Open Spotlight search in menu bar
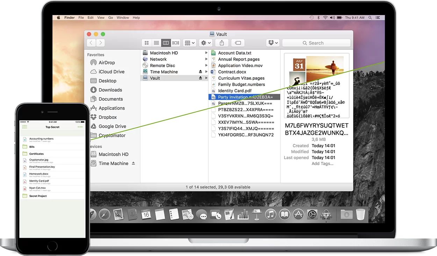The height and width of the screenshot is (256, 437). [x=371, y=17]
